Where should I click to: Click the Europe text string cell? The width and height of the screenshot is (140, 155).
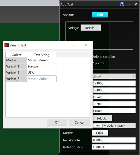coord(42,67)
